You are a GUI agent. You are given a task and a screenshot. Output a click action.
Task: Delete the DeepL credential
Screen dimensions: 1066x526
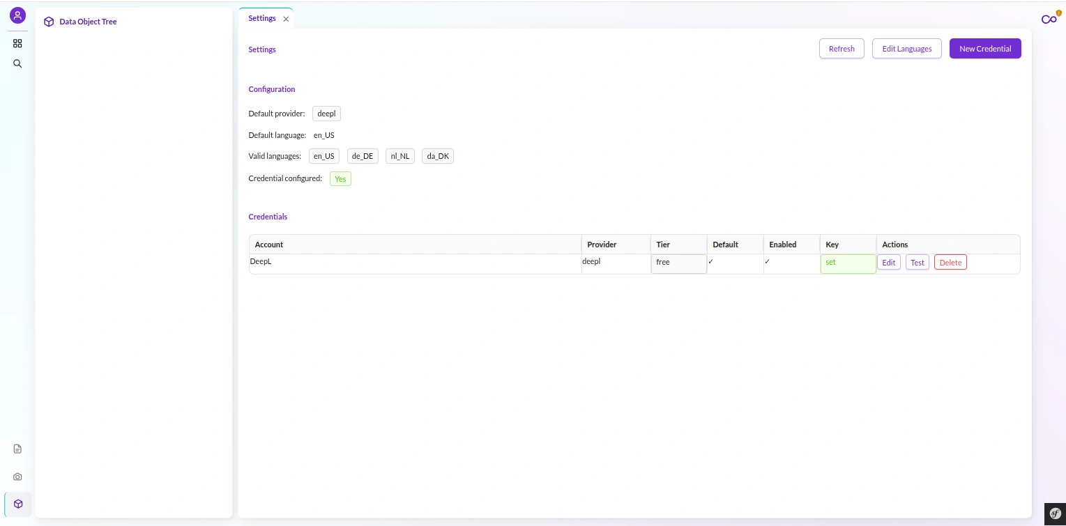pos(950,263)
